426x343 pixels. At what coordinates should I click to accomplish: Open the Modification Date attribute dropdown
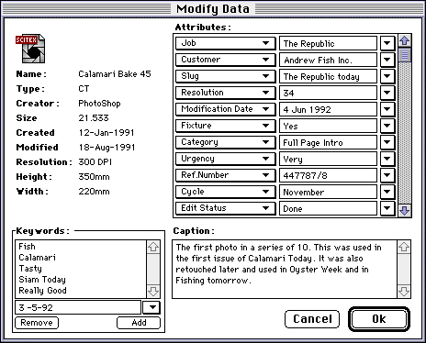coord(225,109)
